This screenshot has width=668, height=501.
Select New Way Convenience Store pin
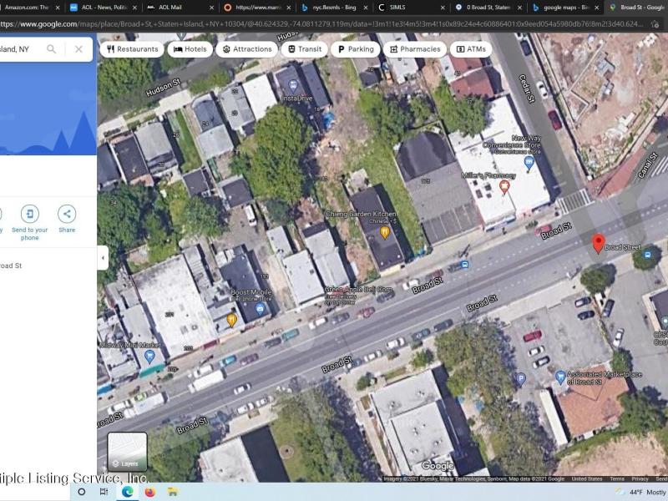529,162
